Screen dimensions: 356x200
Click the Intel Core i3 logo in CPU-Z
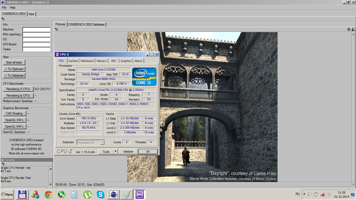tap(144, 77)
